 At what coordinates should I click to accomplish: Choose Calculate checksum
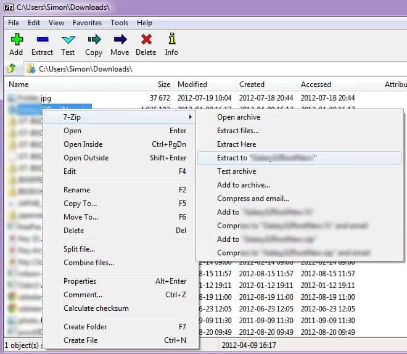tap(119, 308)
